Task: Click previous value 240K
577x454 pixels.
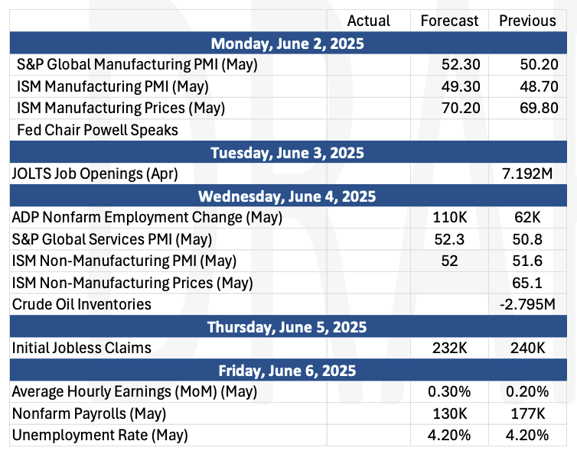Action: point(527,348)
